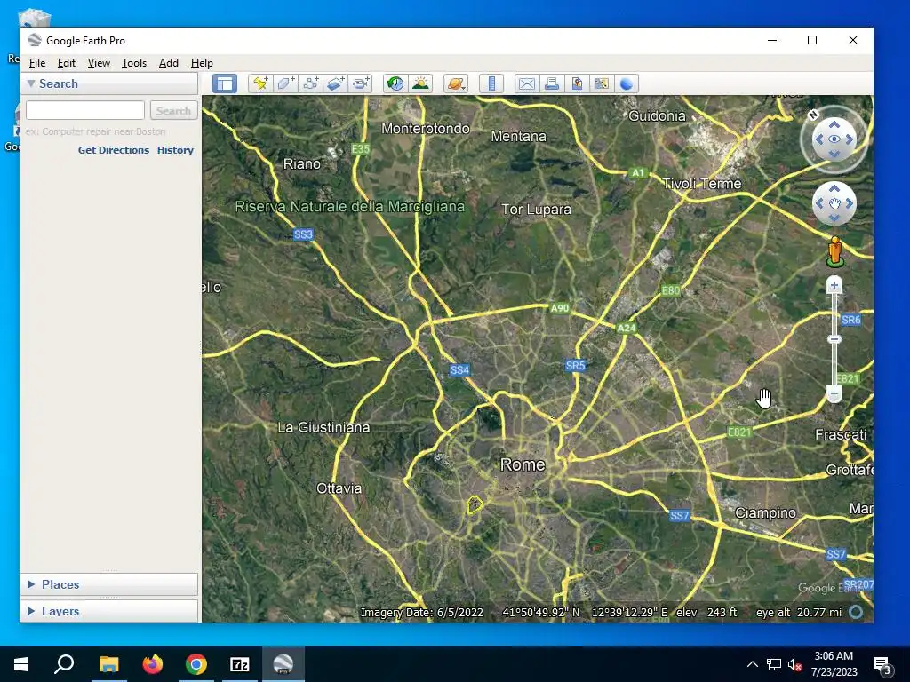Look right with the look joystick arrow

849,139
